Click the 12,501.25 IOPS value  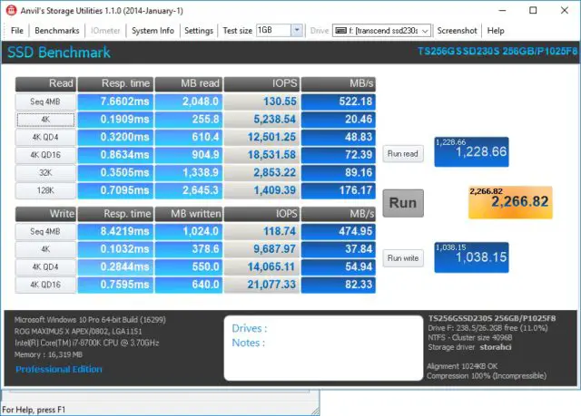pos(261,137)
